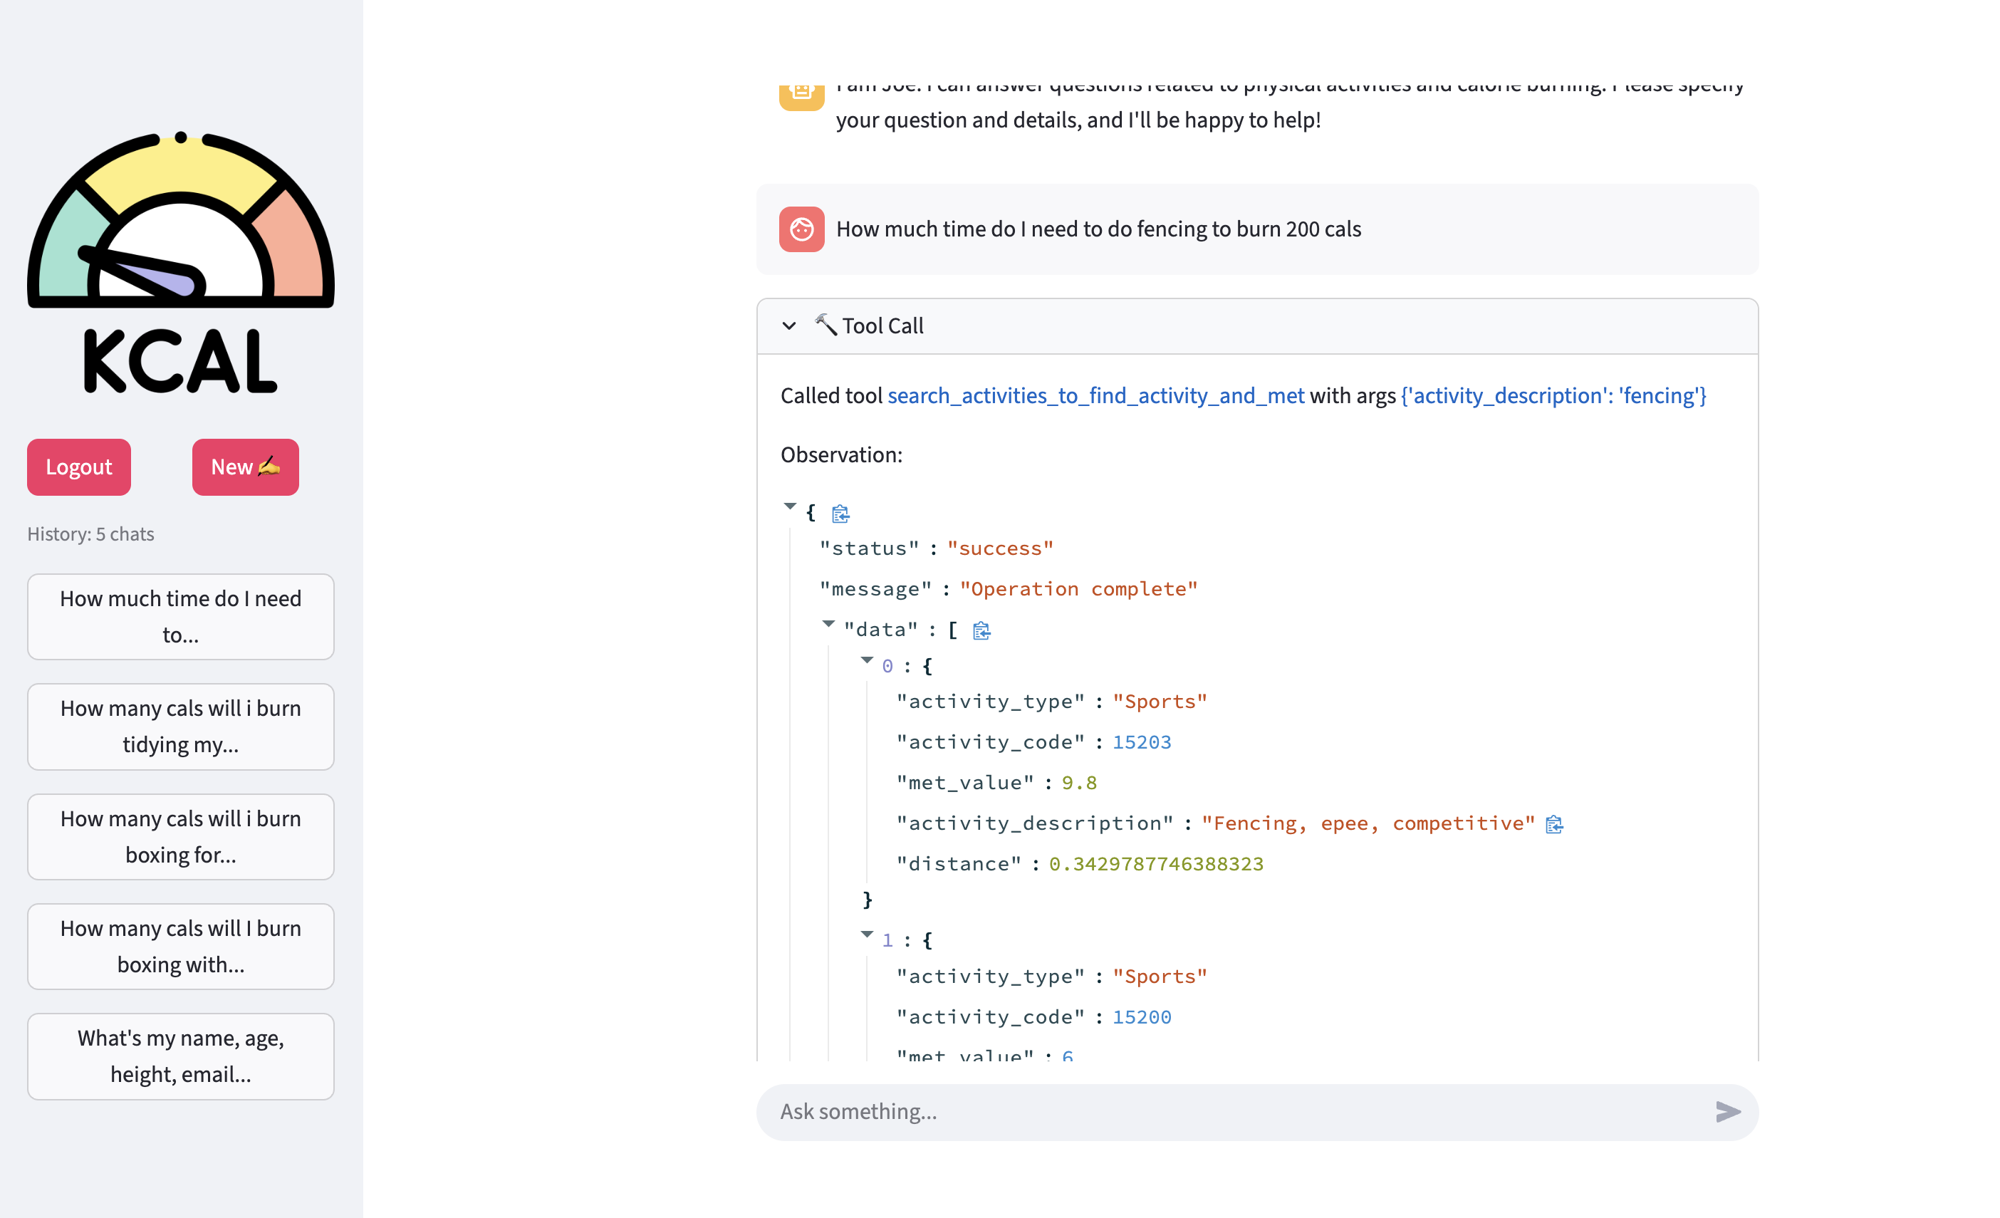Open "How many cals will i burn boxing for..." chat

(180, 837)
